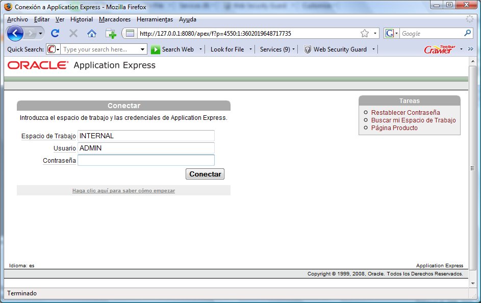
Task: Click the Conectar button
Action: coord(205,174)
